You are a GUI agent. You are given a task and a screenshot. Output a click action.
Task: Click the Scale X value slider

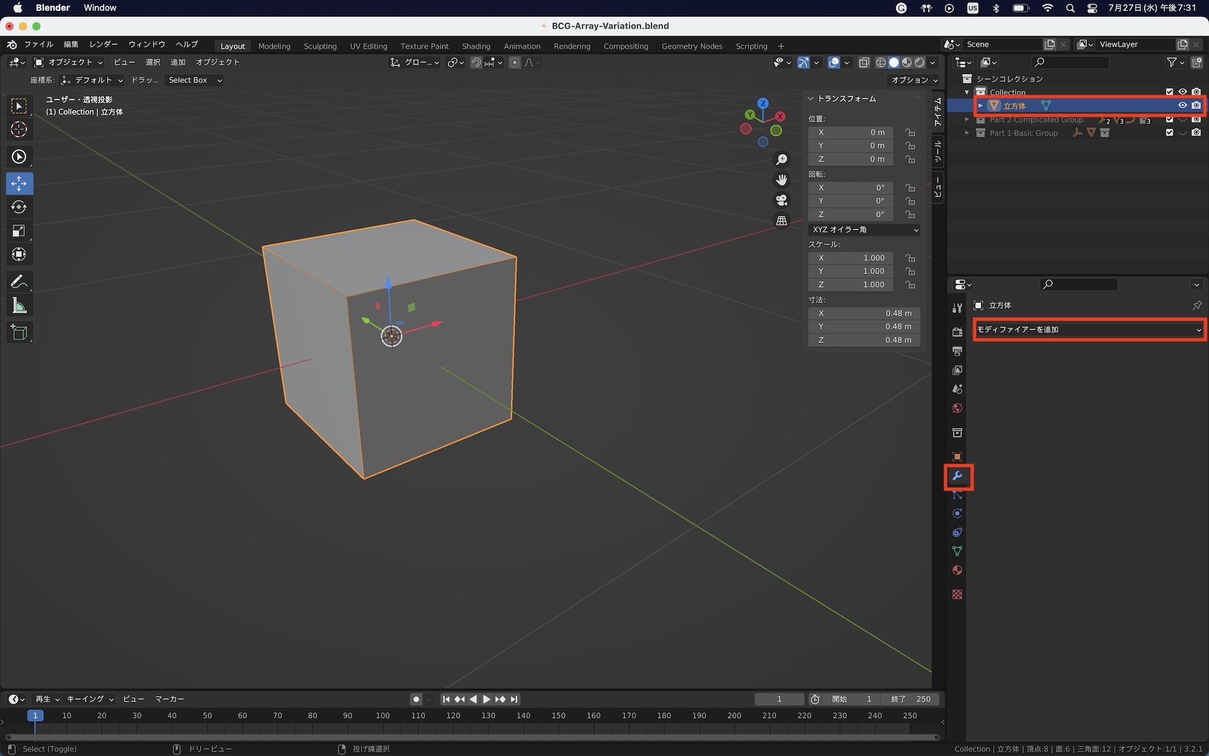click(x=850, y=258)
